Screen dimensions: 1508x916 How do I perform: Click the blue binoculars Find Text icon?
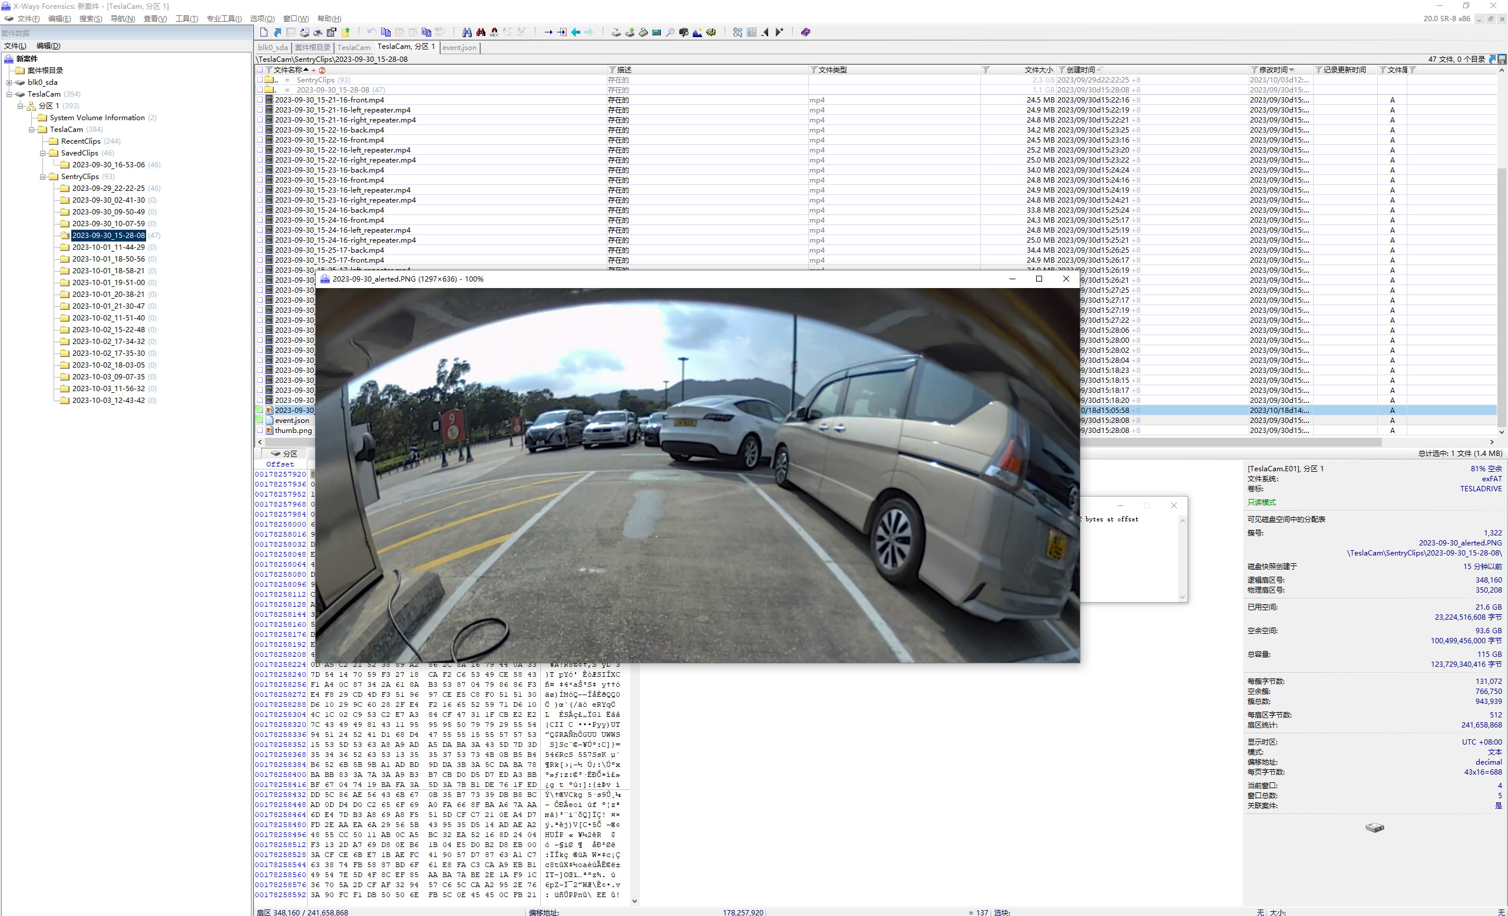pos(467,32)
